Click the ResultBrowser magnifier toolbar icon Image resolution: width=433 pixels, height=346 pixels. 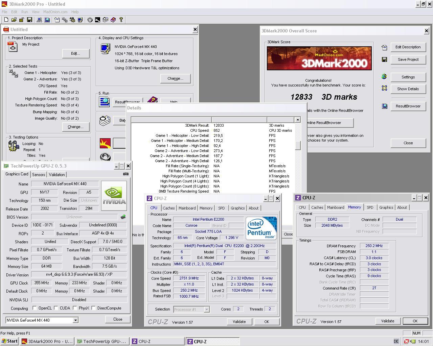(47, 20)
